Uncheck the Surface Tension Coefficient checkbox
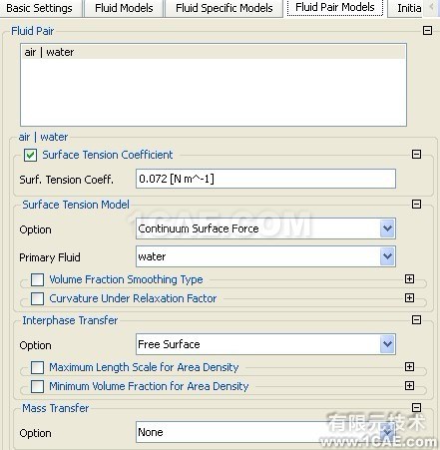This screenshot has width=440, height=450. pyautogui.click(x=30, y=155)
